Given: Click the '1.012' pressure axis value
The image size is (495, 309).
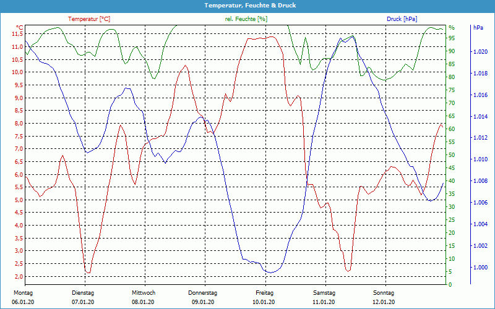Looking at the screenshot, I should 481,138.
